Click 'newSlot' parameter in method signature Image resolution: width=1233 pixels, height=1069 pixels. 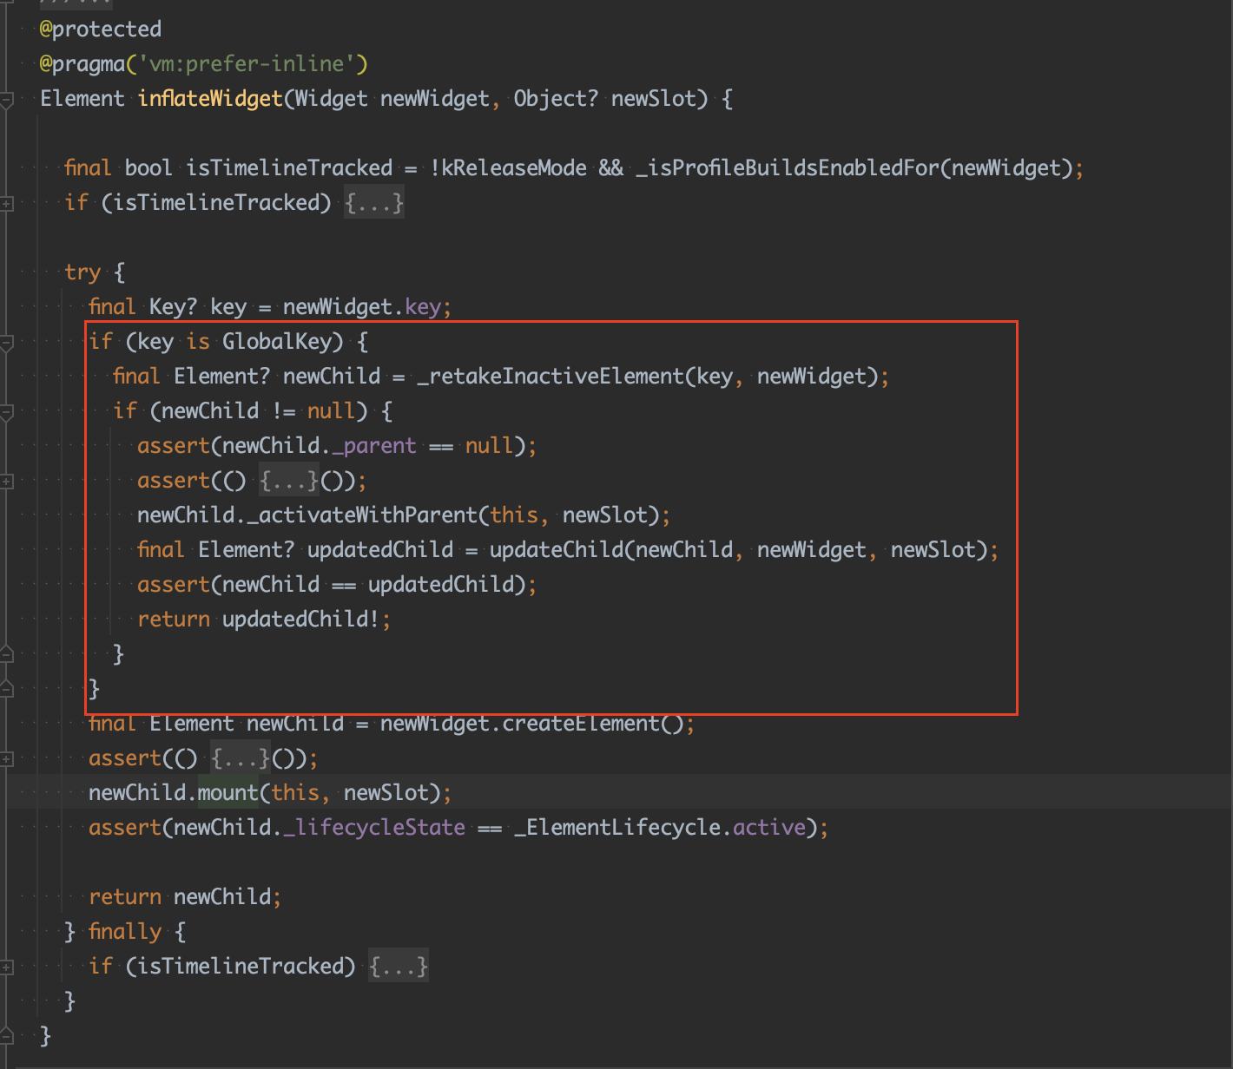(x=654, y=99)
